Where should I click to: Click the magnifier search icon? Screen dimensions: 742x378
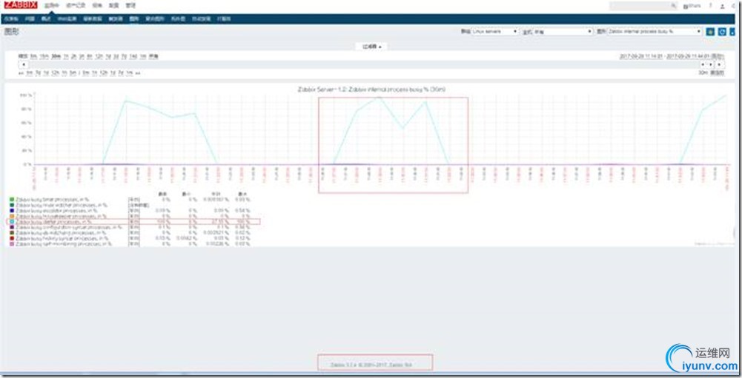click(674, 6)
